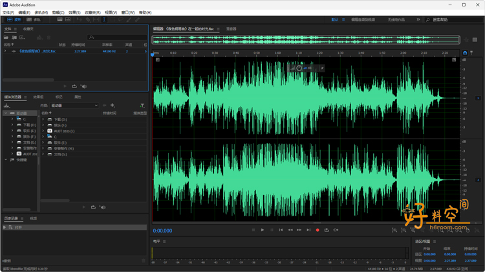Click Add Shortcut plus icon in Media Browser

[x=113, y=106]
